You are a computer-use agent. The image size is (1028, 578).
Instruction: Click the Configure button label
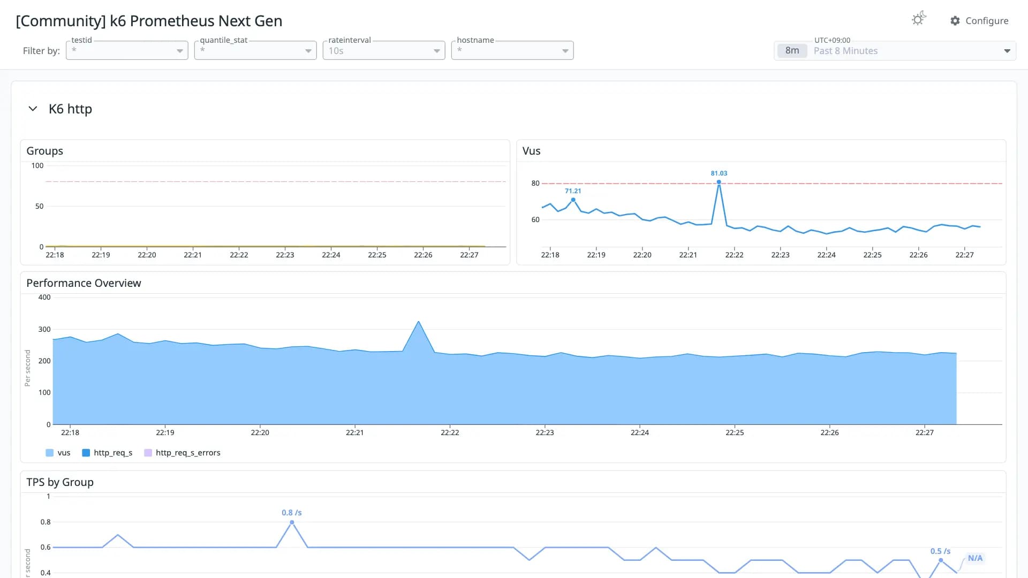[x=987, y=20]
